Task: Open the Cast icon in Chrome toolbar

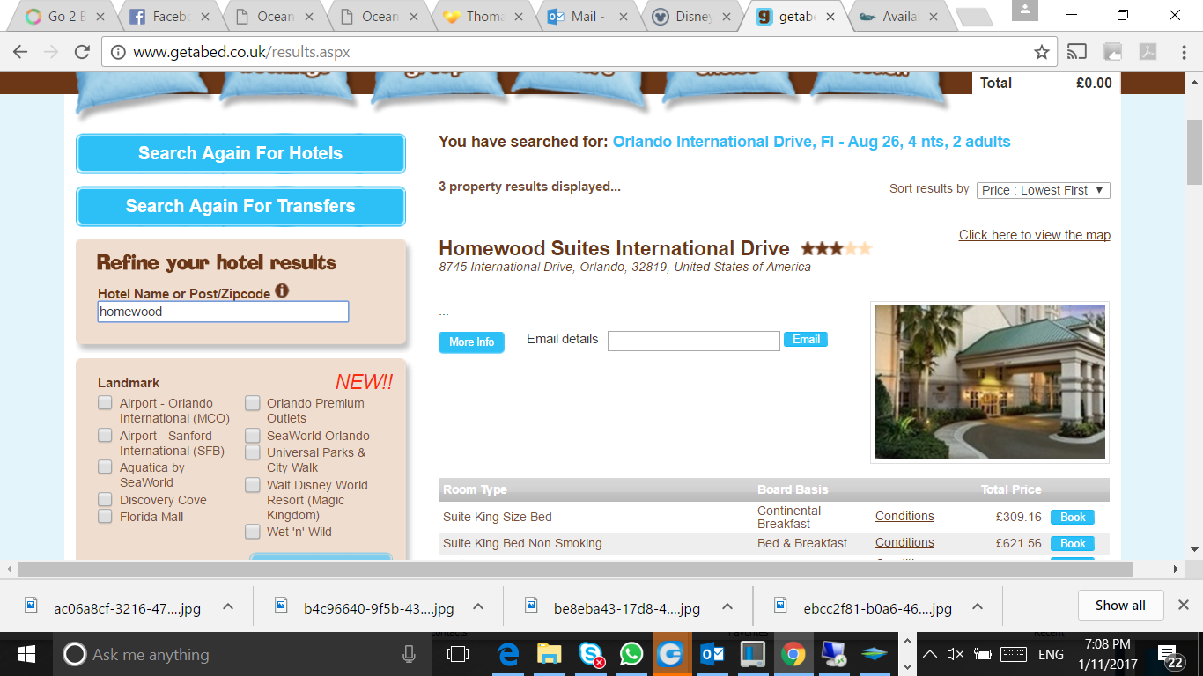Action: [1076, 52]
